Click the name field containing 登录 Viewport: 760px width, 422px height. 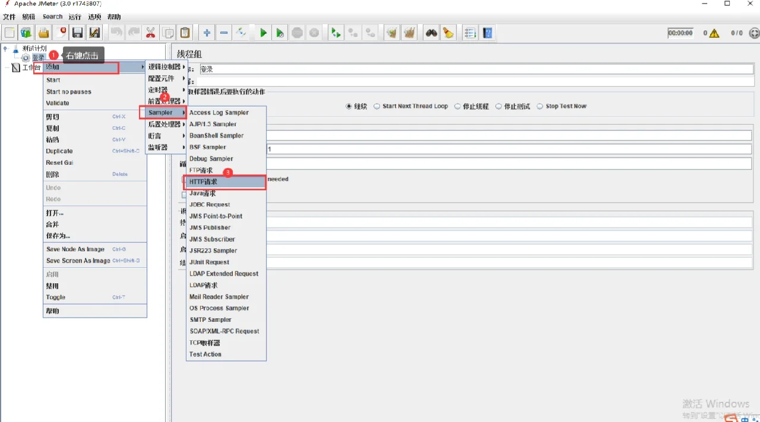pyautogui.click(x=476, y=69)
